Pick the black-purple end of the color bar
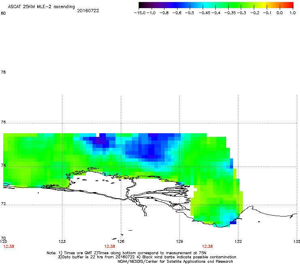Image resolution: width=300 pixels, height=264 pixels. pyautogui.click(x=143, y=5)
